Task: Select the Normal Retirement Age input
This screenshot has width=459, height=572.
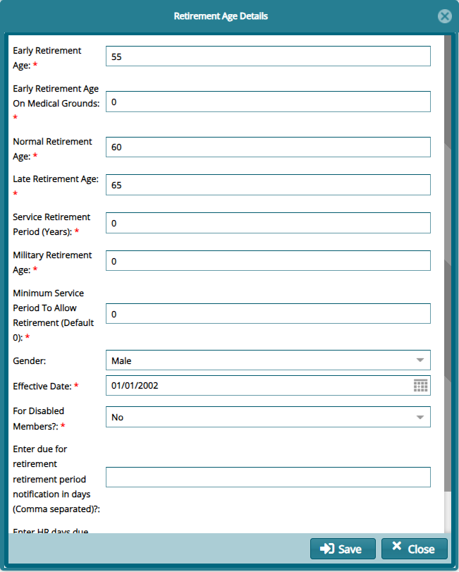Action: coord(268,147)
